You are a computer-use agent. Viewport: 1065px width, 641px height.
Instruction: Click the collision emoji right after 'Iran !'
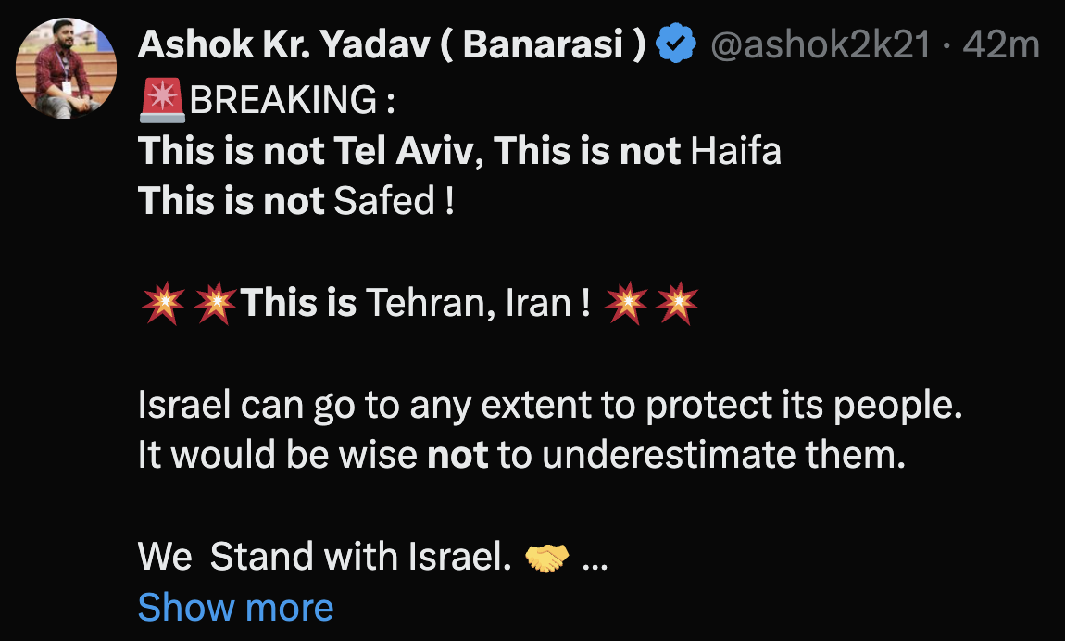pos(626,304)
